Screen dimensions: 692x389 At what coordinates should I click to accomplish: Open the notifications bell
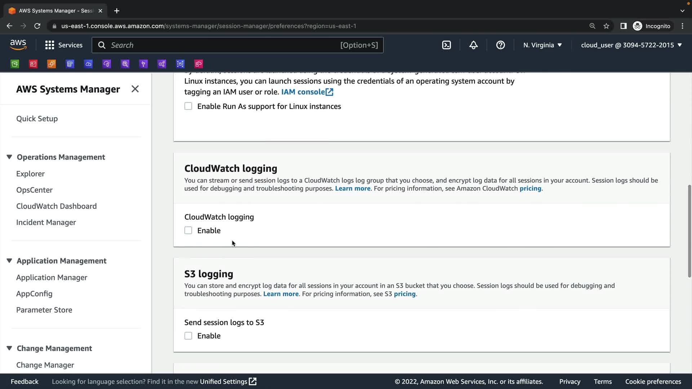[x=473, y=45]
